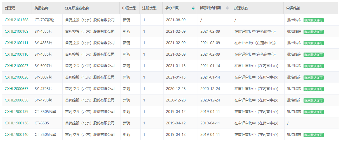Click the 状态开始日期 column sort arrows
This screenshot has width=341, height=142.
click(227, 8)
